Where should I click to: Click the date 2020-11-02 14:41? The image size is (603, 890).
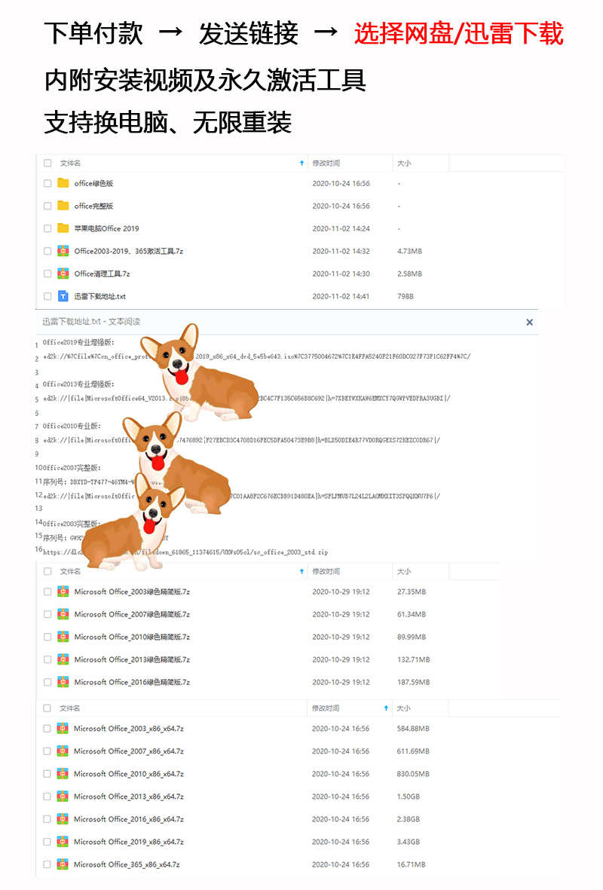(341, 296)
